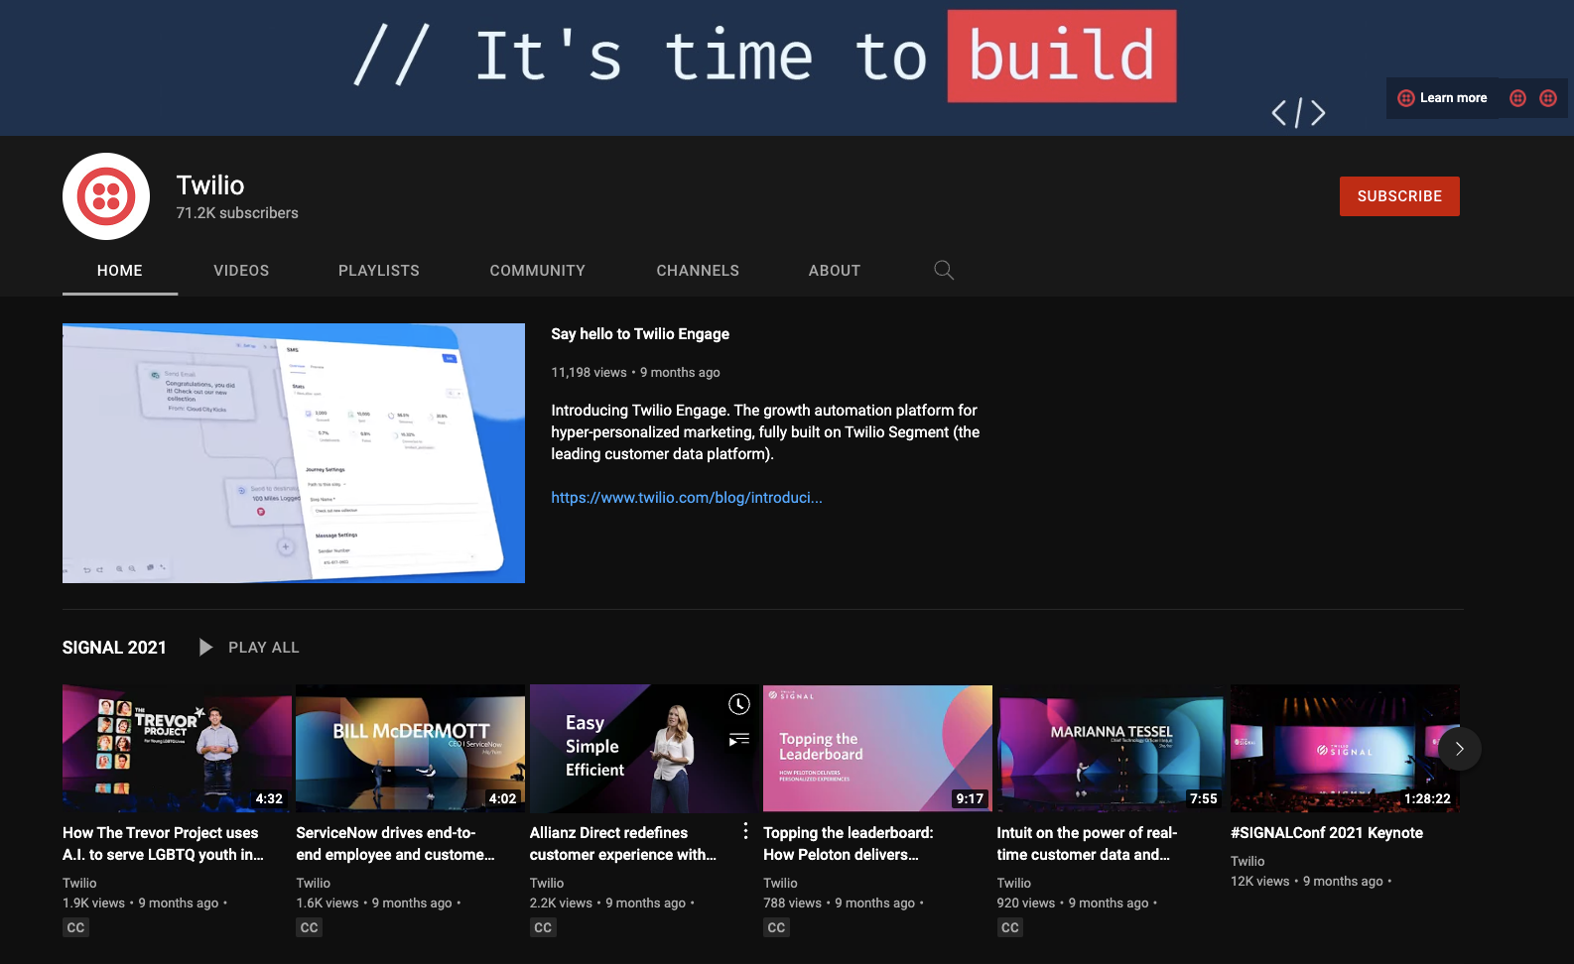Open the Playlists tab

379,271
